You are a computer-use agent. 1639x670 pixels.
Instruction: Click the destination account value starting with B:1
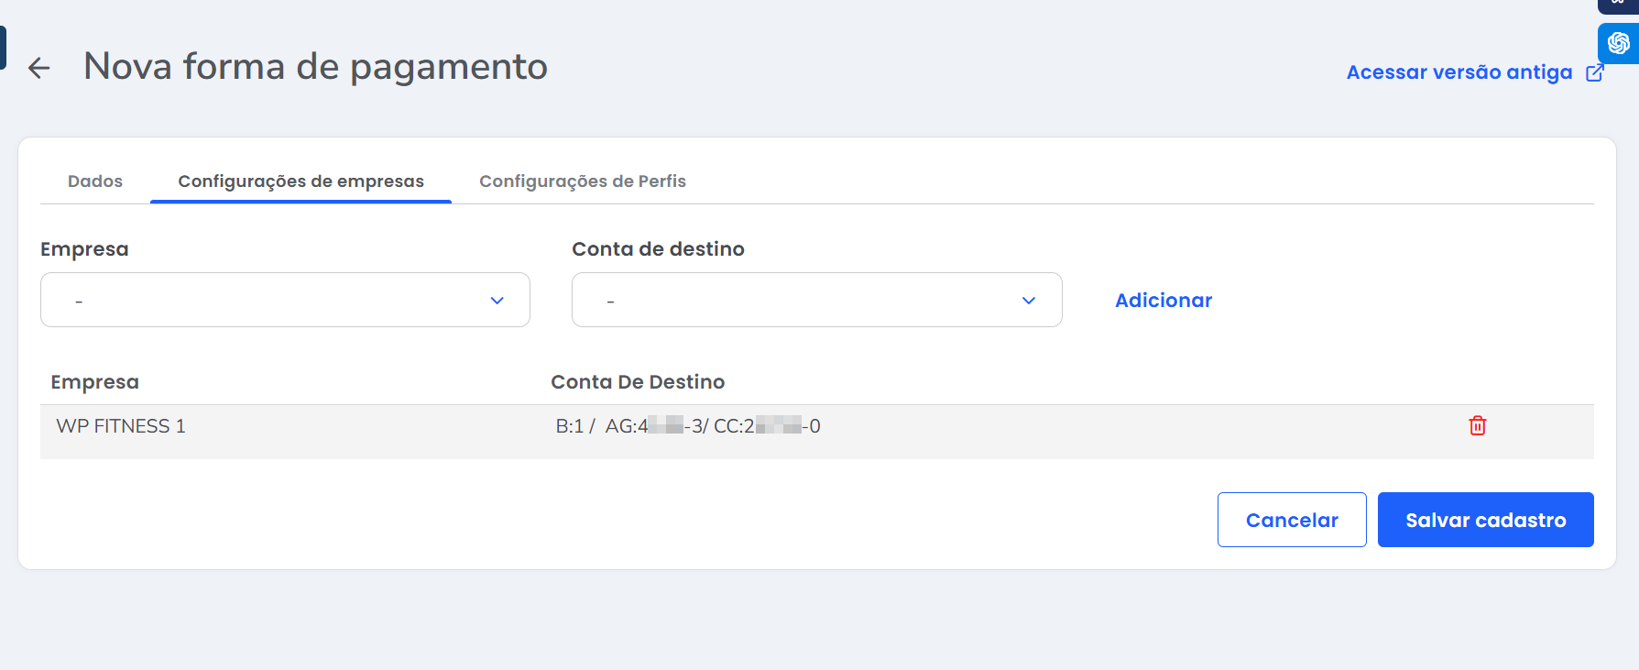click(x=687, y=426)
